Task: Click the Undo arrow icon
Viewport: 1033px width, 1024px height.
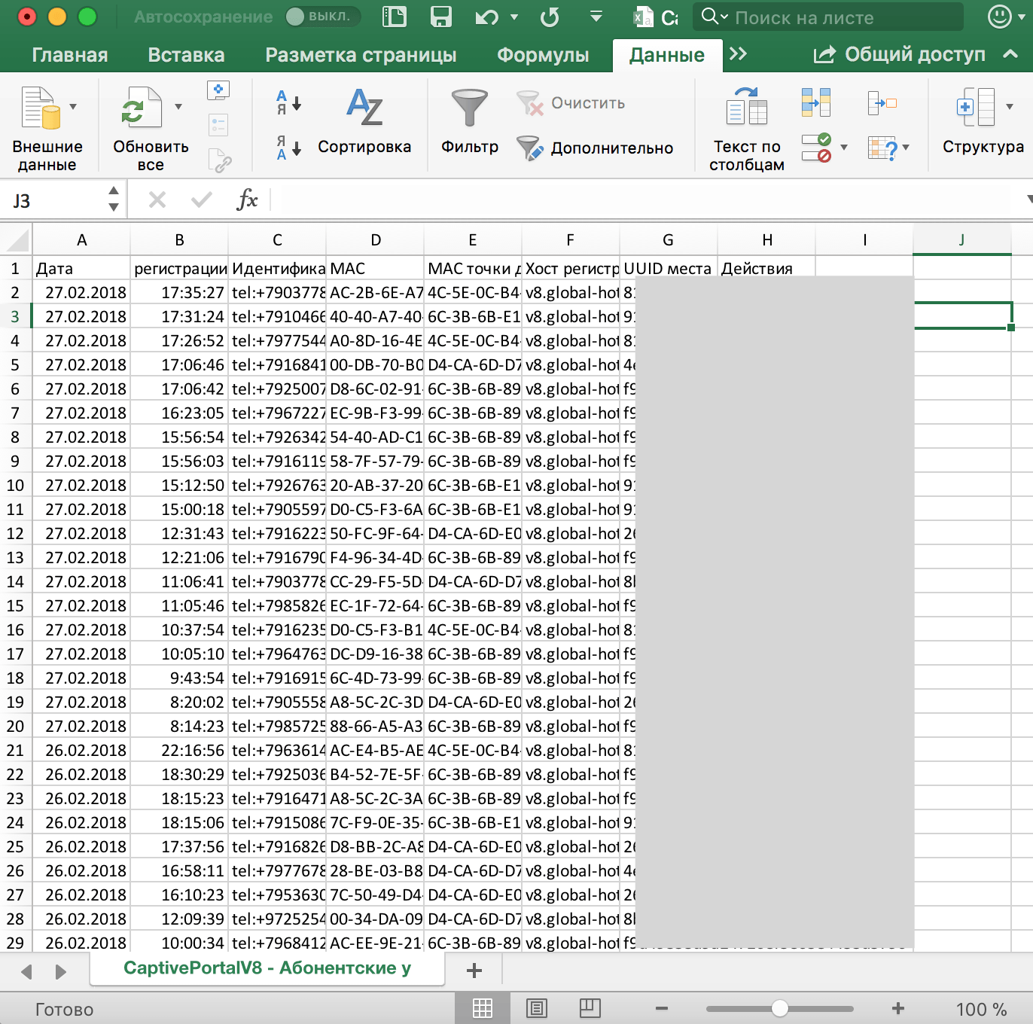Action: point(486,17)
